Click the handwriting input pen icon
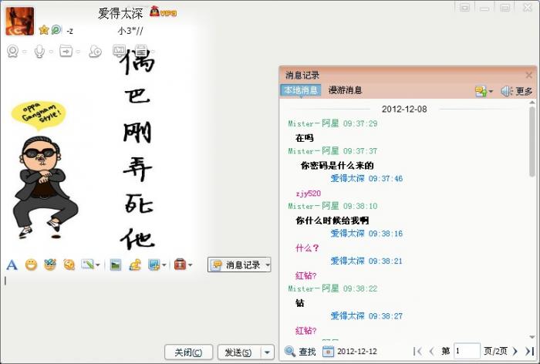Image resolution: width=540 pixels, height=364 pixels. 87,265
